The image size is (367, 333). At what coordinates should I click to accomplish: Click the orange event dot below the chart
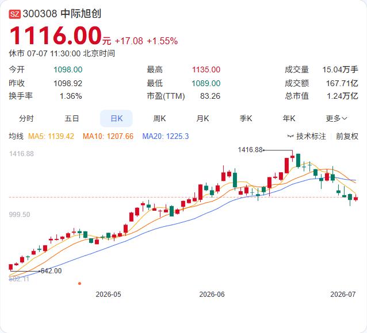pyautogui.click(x=79, y=284)
